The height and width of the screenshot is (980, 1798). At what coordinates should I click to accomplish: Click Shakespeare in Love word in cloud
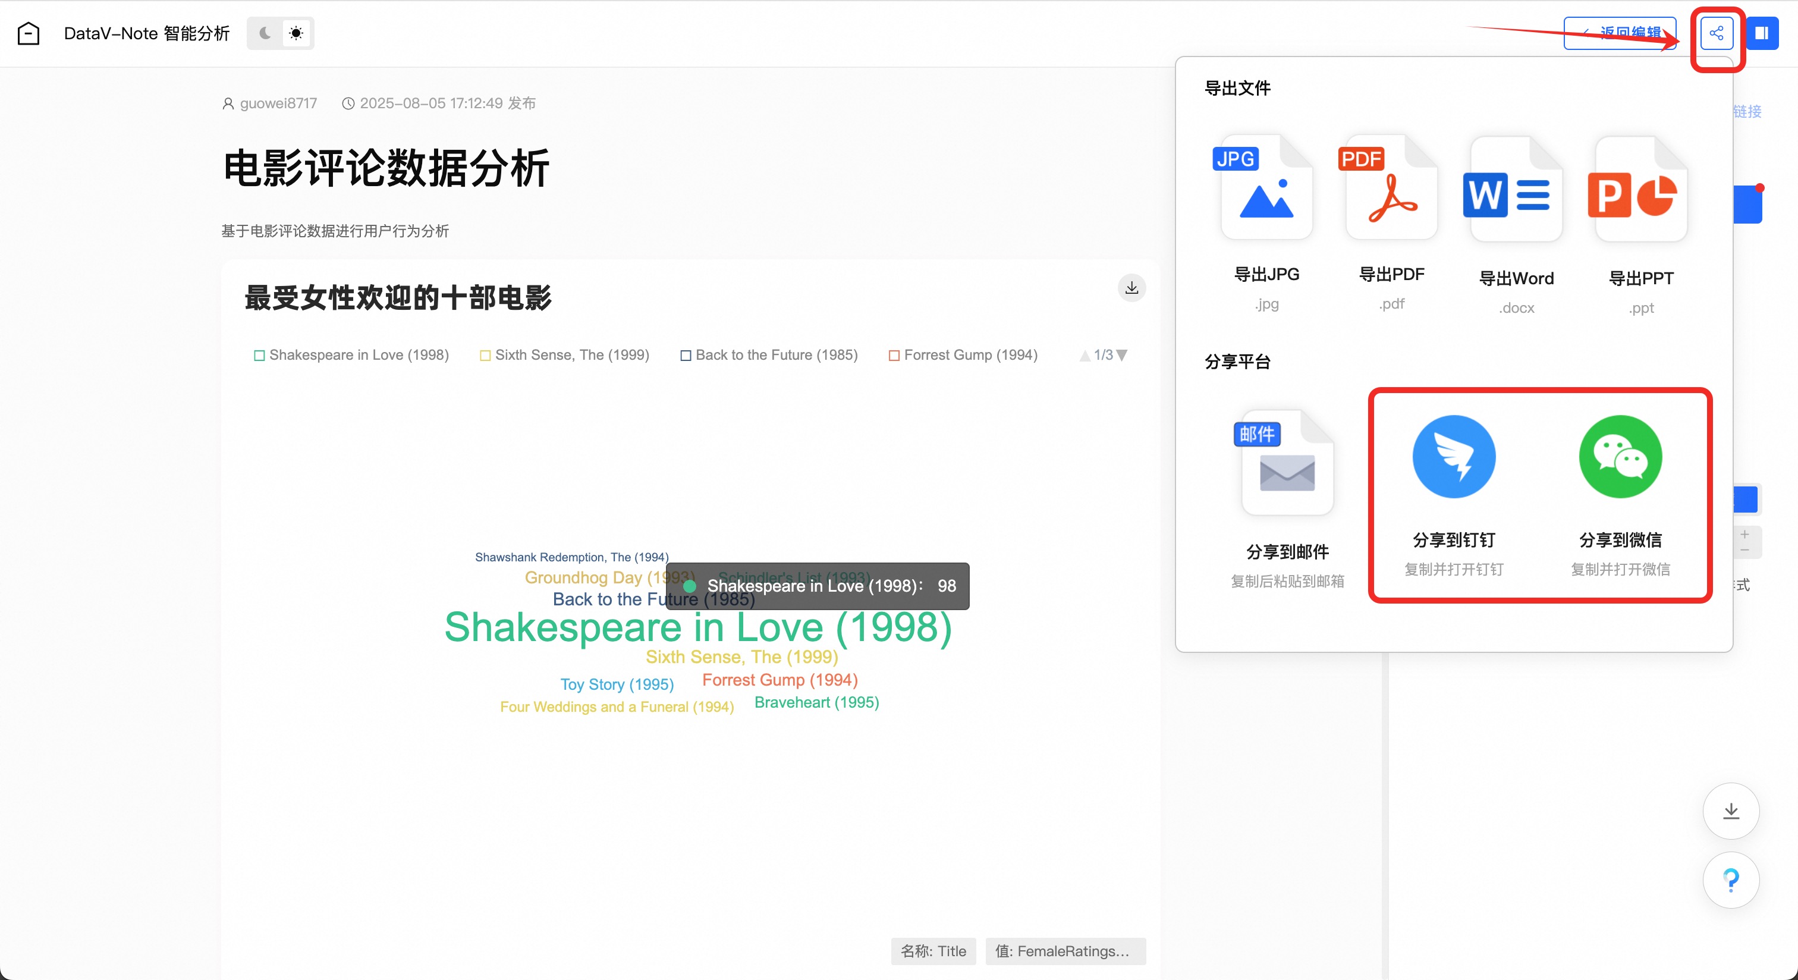coord(698,628)
